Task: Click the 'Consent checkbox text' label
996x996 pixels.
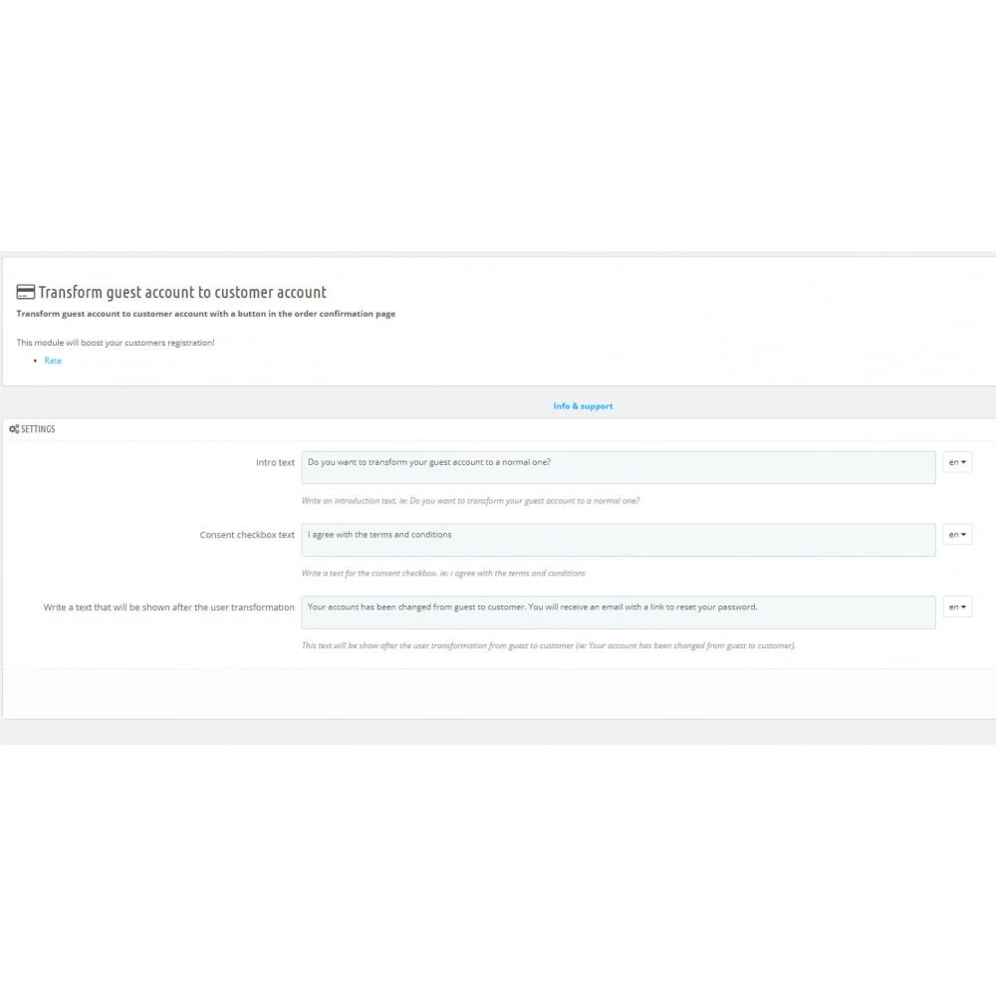Action: [247, 535]
